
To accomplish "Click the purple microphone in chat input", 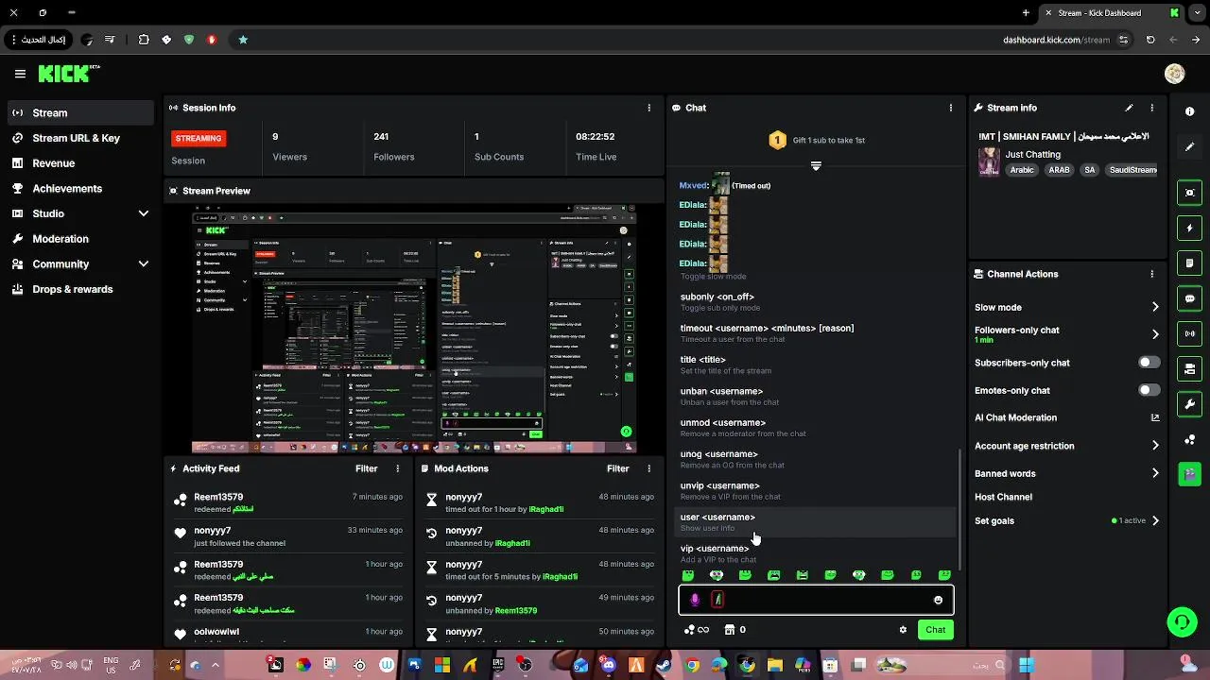I will (x=695, y=600).
